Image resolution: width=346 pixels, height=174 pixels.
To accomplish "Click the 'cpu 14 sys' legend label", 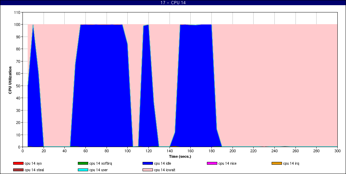I will [33, 163].
